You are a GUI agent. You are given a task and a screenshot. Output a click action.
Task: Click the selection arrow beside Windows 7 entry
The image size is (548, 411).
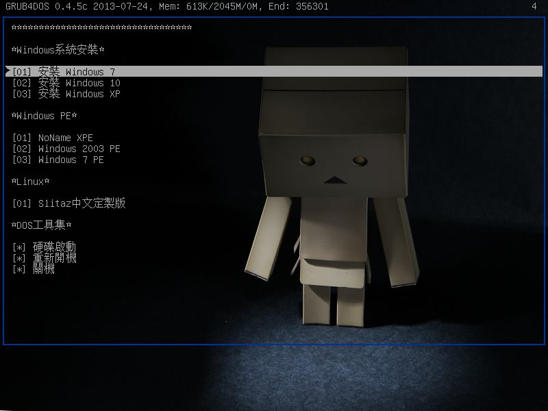(x=8, y=71)
